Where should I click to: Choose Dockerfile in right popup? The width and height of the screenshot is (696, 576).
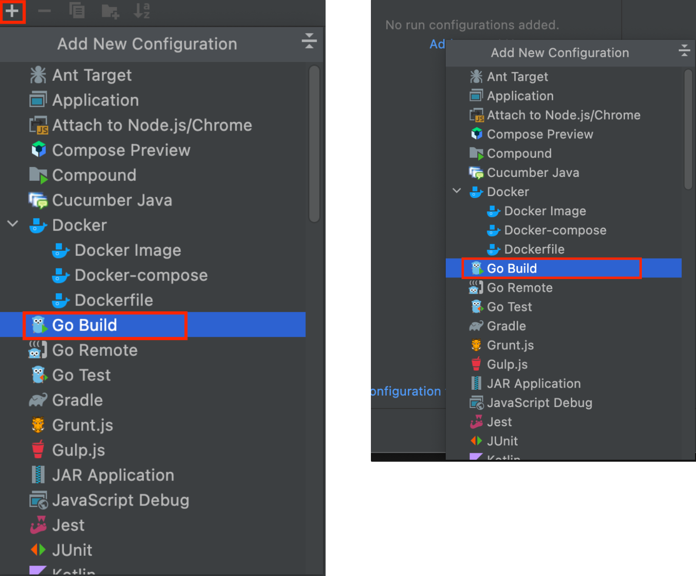(x=563, y=250)
